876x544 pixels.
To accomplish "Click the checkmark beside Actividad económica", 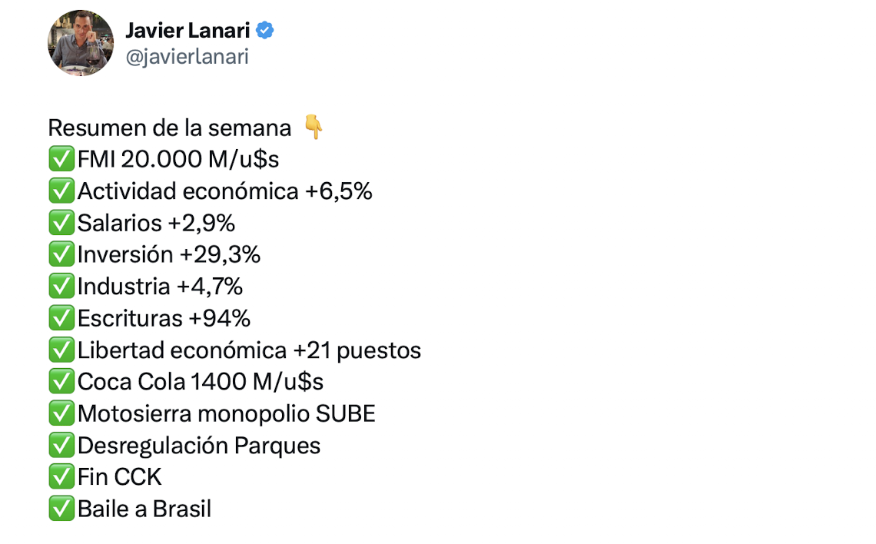I will point(61,191).
